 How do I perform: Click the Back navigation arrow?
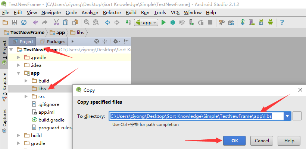(107, 23)
